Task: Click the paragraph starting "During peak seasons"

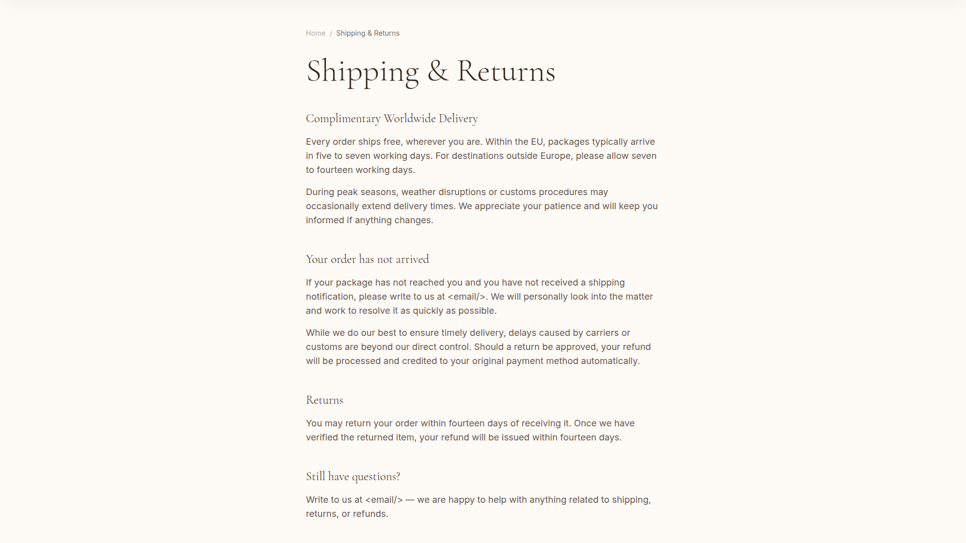Action: click(x=480, y=206)
